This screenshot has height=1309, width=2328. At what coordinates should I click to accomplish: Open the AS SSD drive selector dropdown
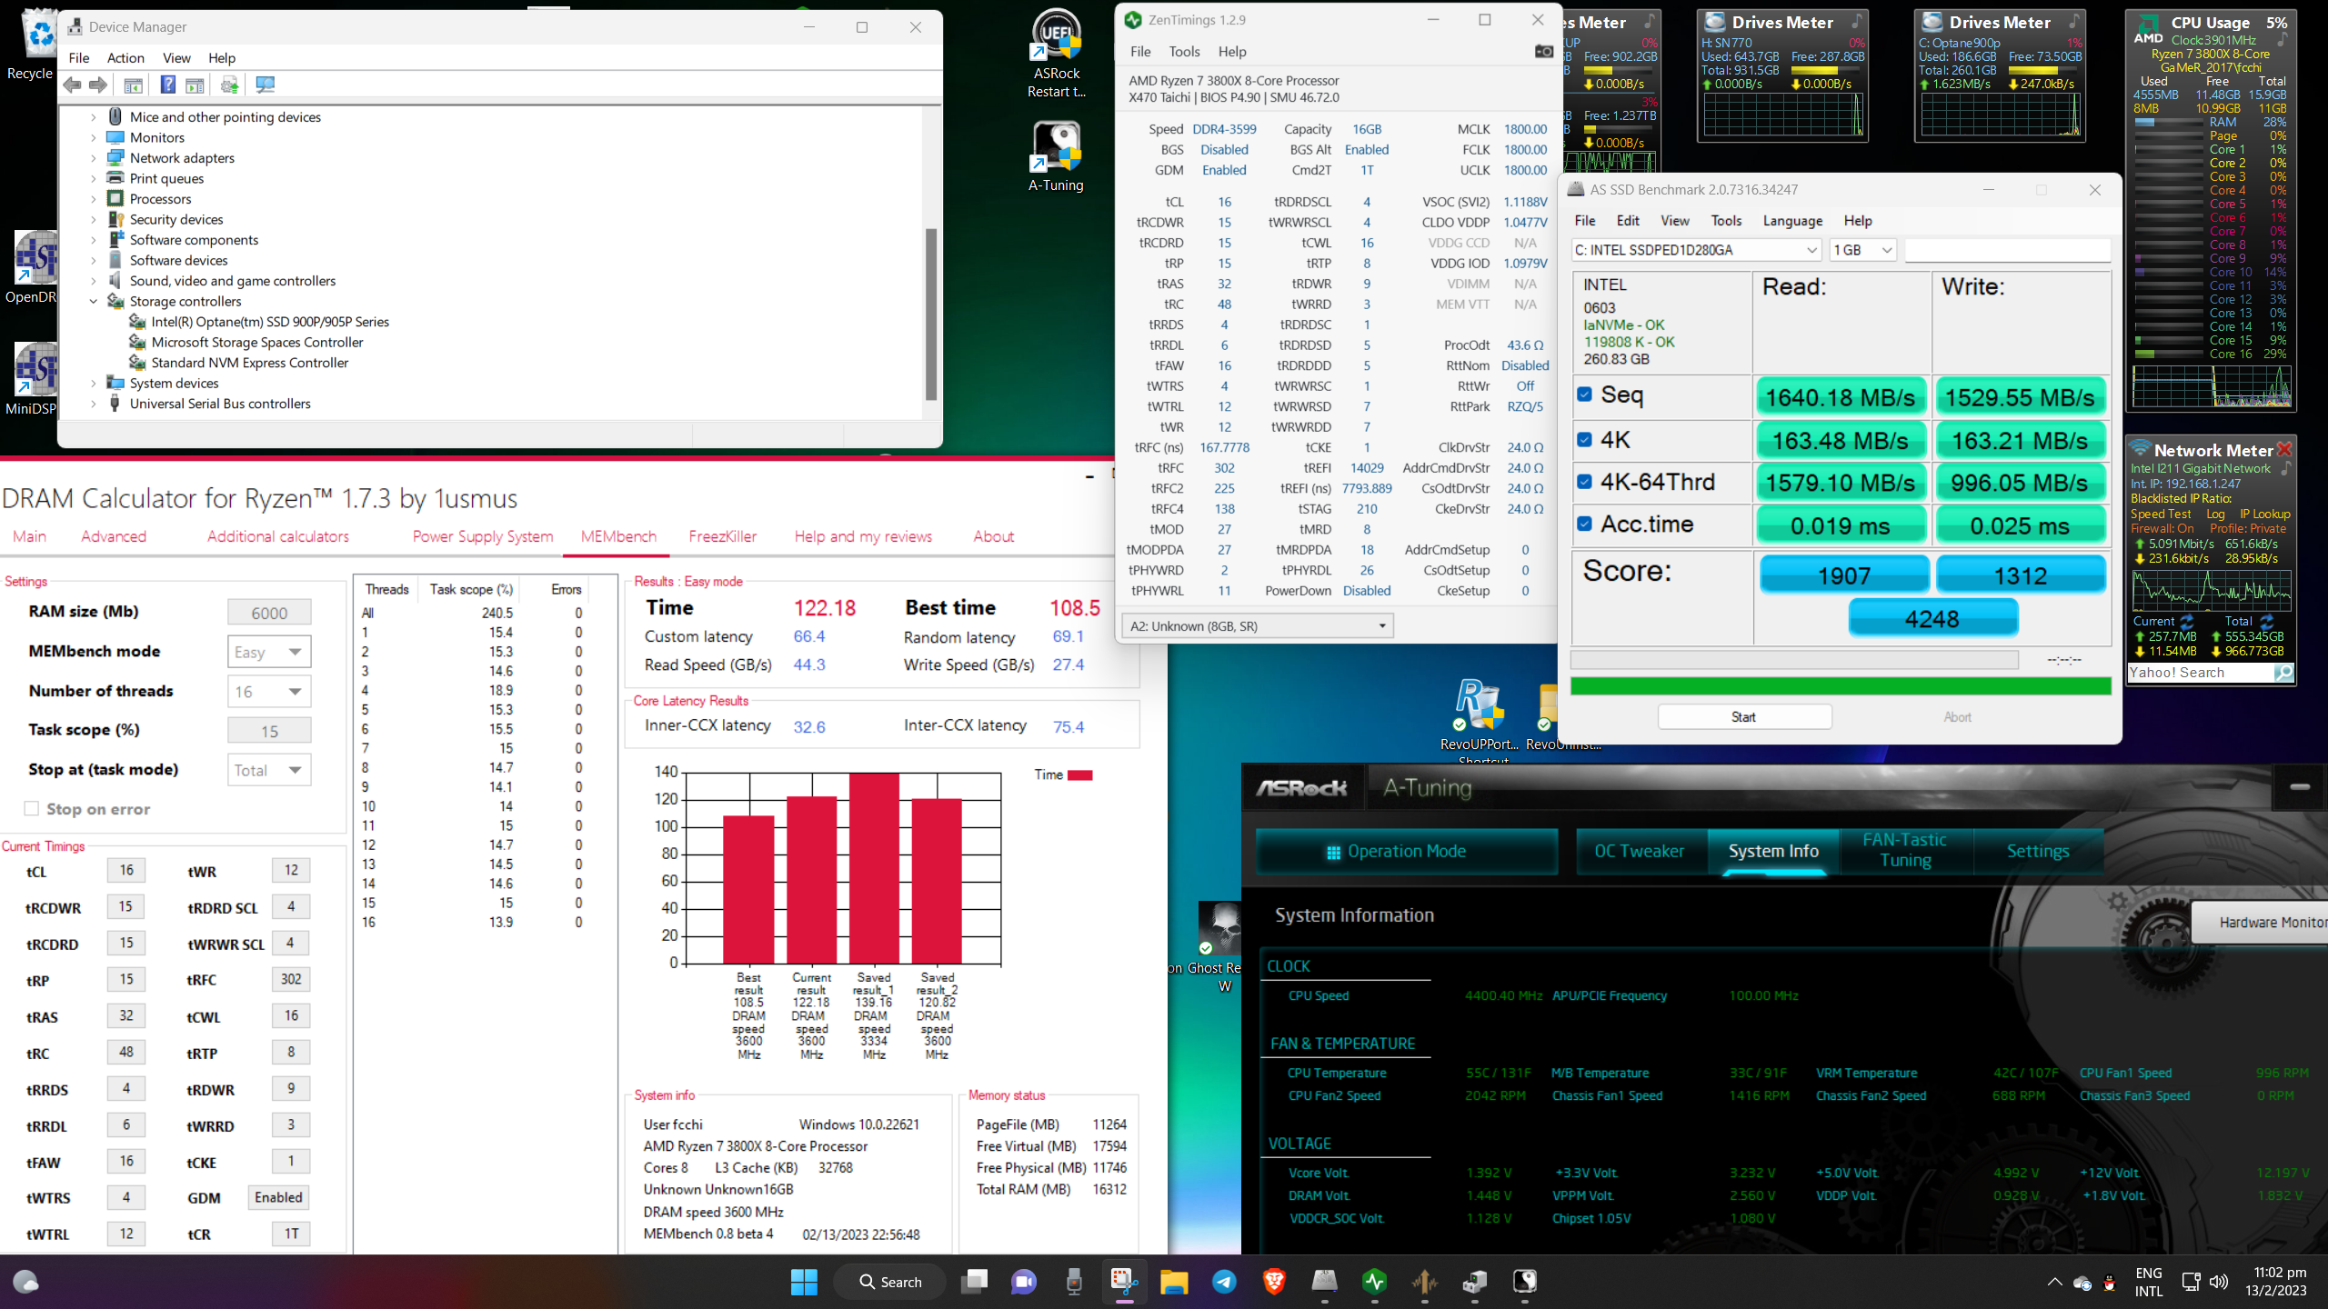(x=1696, y=250)
